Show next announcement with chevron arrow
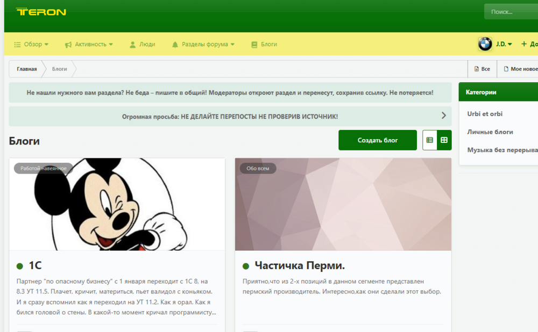Viewport: 538px width, 332px height. (x=444, y=116)
